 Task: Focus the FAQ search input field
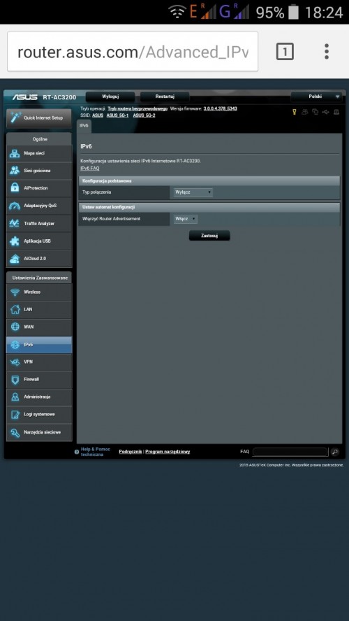(290, 452)
